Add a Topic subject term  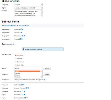(x=27, y=26)
